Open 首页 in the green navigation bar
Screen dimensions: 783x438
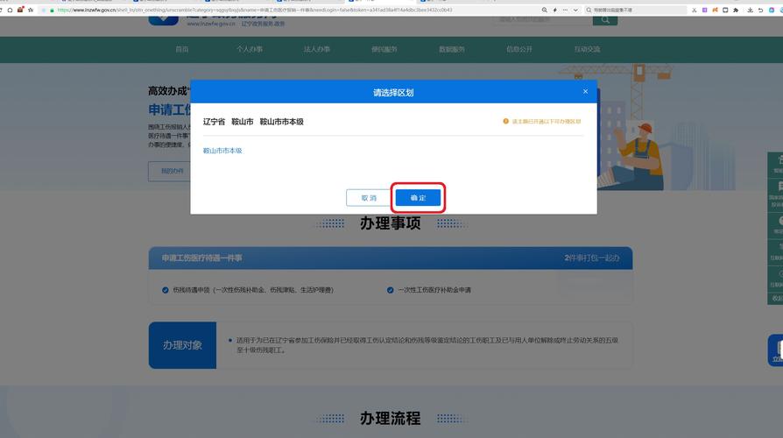(182, 49)
